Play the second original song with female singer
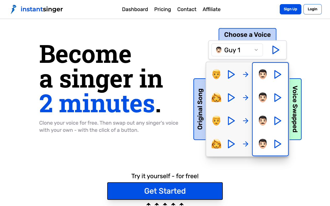 point(231,98)
